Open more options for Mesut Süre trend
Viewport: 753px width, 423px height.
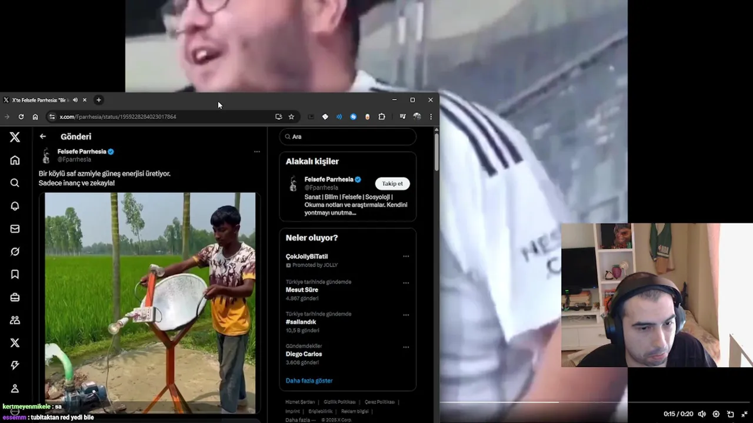[406, 283]
